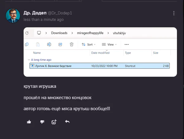Sort by the Size column header
Viewport: 184px width, 139px height.
click(155, 53)
